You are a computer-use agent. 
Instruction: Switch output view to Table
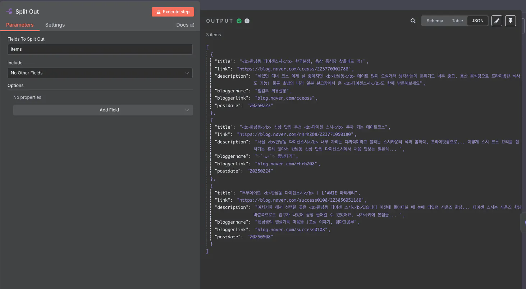pos(457,21)
